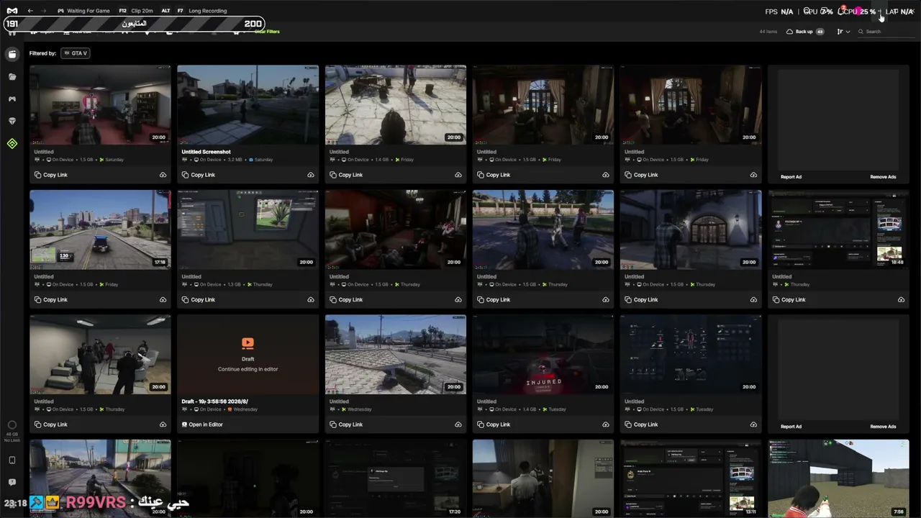Open the 17:18 highway driving clip thumbnail
921x518 pixels.
100,230
